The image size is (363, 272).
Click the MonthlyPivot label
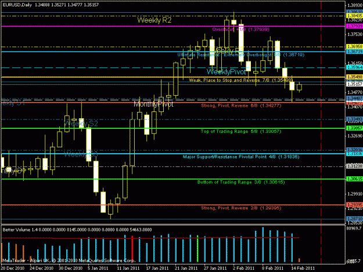153,104
